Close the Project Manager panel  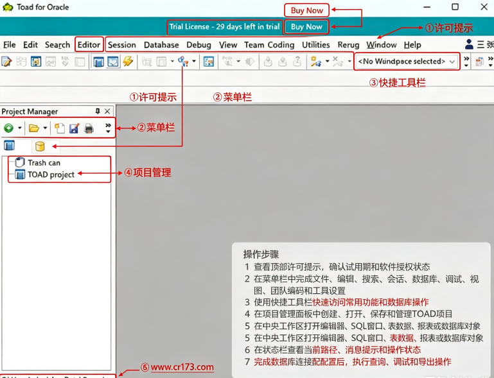coord(107,111)
